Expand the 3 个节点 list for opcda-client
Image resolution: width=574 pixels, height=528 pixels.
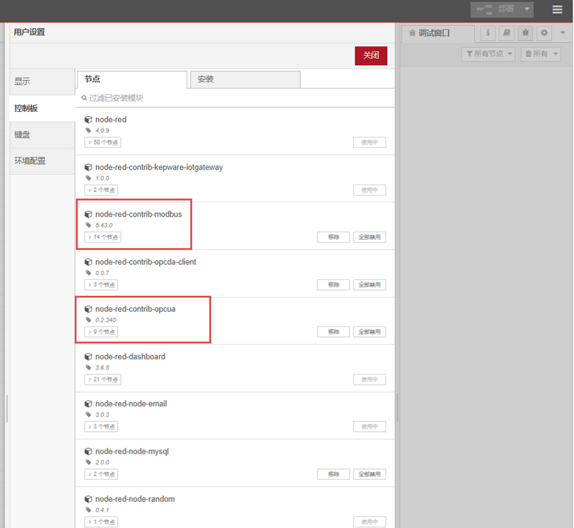(102, 284)
